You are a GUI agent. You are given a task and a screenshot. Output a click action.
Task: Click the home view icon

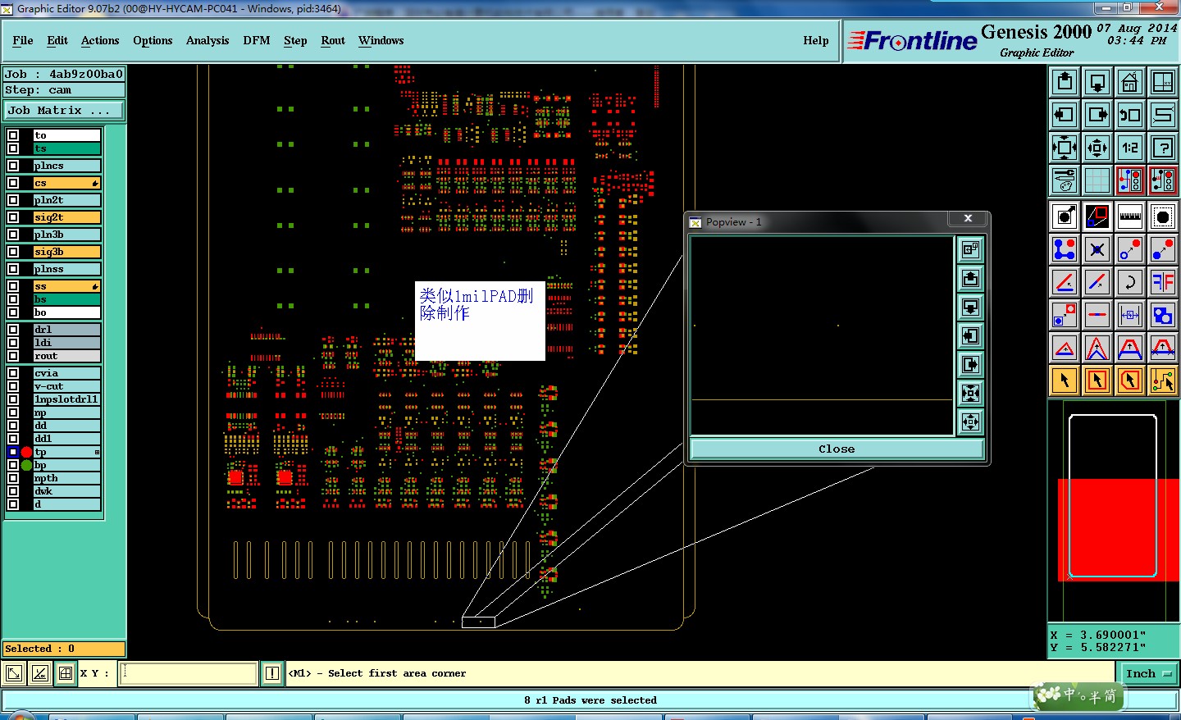tap(1130, 82)
